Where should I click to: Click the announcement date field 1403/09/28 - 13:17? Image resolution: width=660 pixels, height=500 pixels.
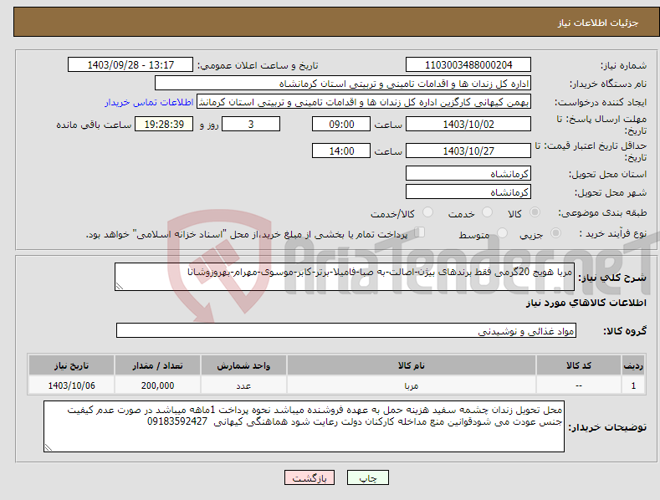point(130,65)
